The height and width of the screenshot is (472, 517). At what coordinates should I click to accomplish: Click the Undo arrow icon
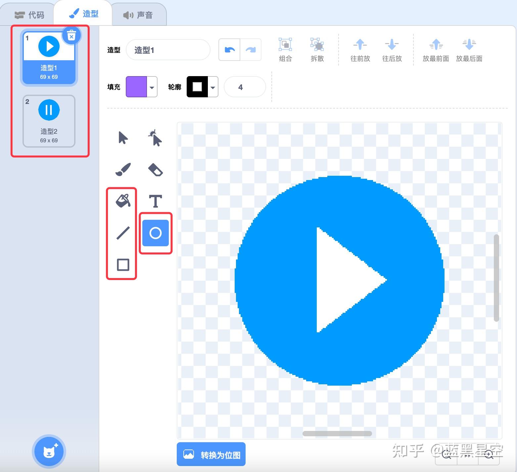coord(229,50)
